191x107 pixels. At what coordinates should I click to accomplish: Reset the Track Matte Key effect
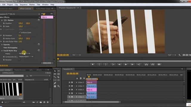pos(39,50)
